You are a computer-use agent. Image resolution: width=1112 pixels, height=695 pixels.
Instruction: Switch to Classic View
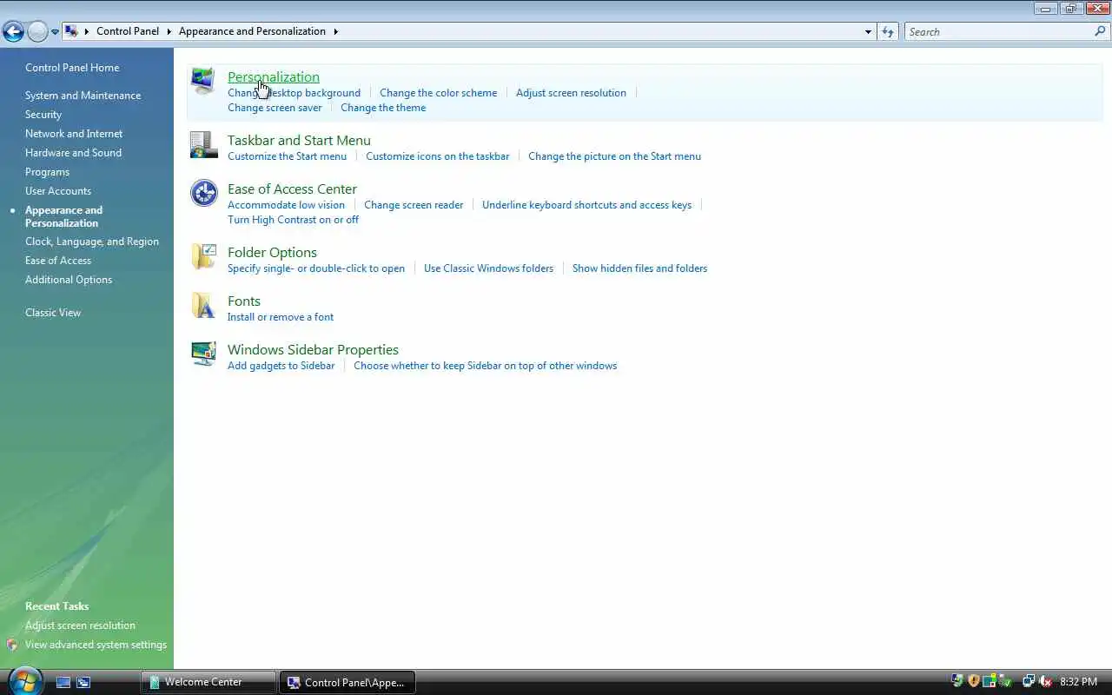click(53, 313)
